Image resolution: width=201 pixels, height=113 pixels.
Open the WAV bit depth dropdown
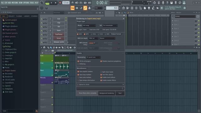pyautogui.click(x=94, y=38)
